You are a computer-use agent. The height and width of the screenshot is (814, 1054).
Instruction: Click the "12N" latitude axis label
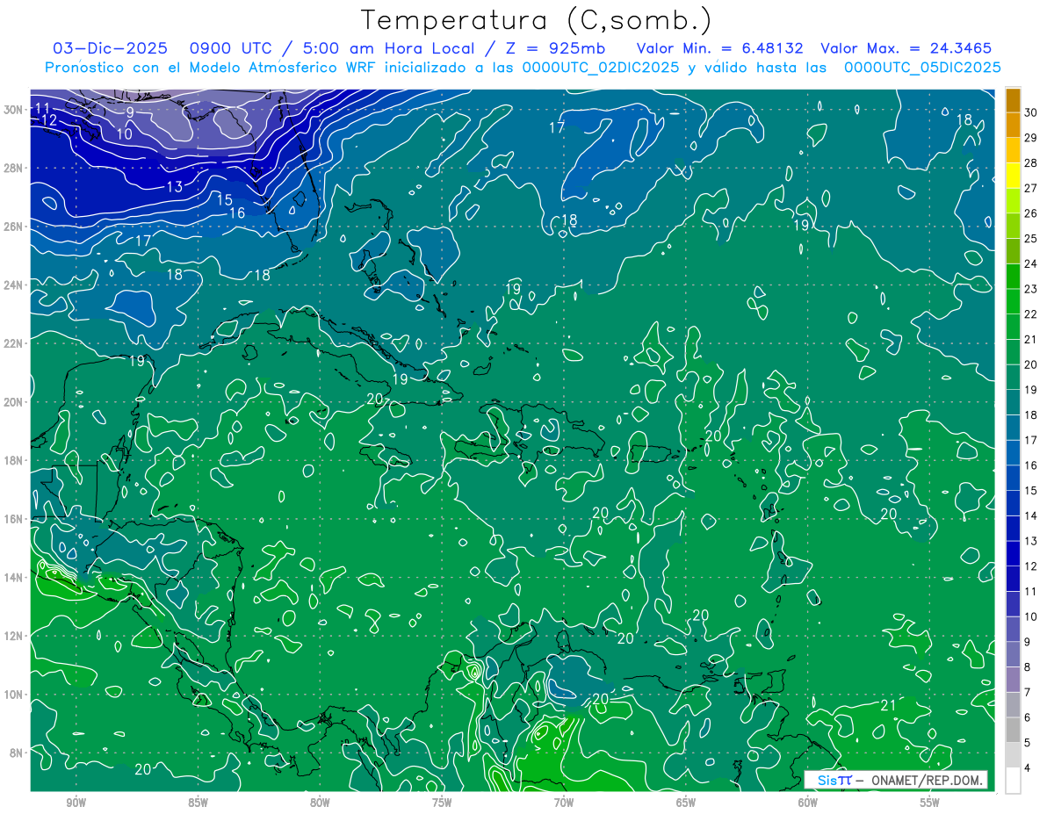(13, 636)
